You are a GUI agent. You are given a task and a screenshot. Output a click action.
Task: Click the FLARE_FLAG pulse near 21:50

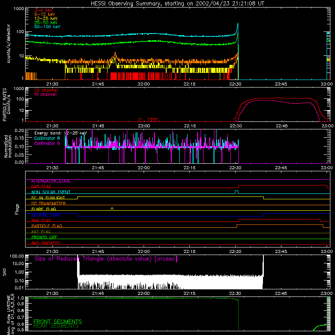pos(112,209)
